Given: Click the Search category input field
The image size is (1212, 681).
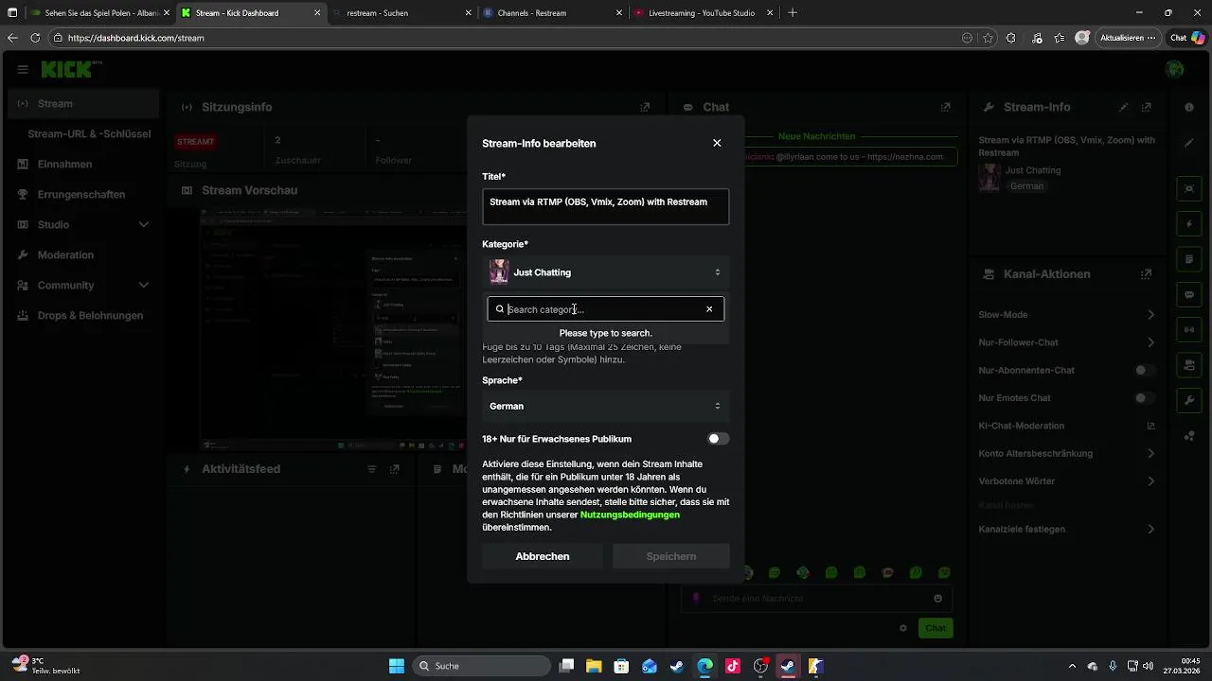Looking at the screenshot, I should pos(605,309).
